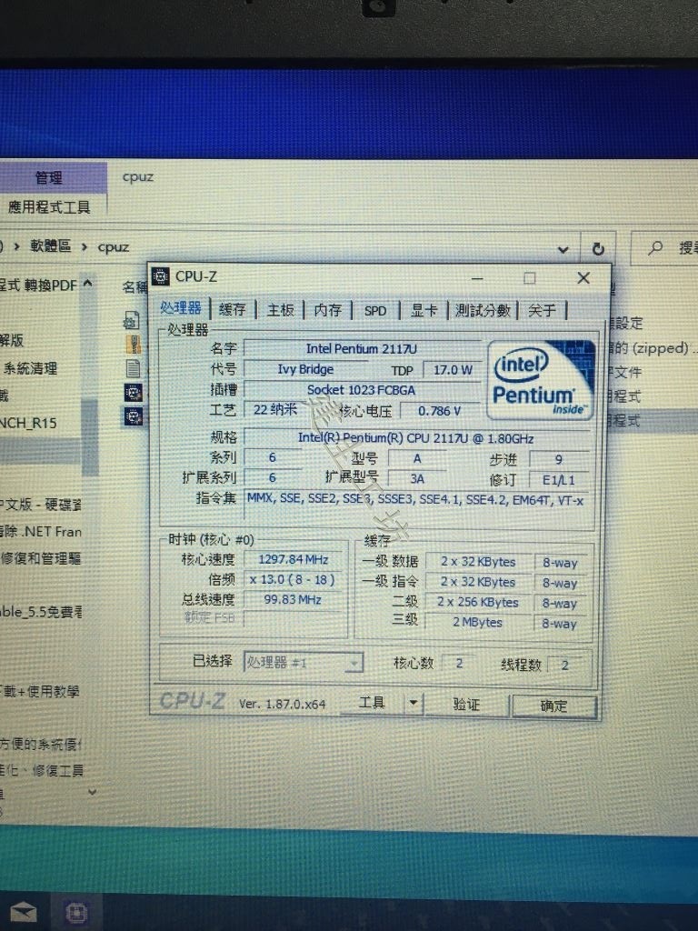Screen dimensions: 698x931
Task: Click the 17.0 W TDP value
Action: coord(453,370)
